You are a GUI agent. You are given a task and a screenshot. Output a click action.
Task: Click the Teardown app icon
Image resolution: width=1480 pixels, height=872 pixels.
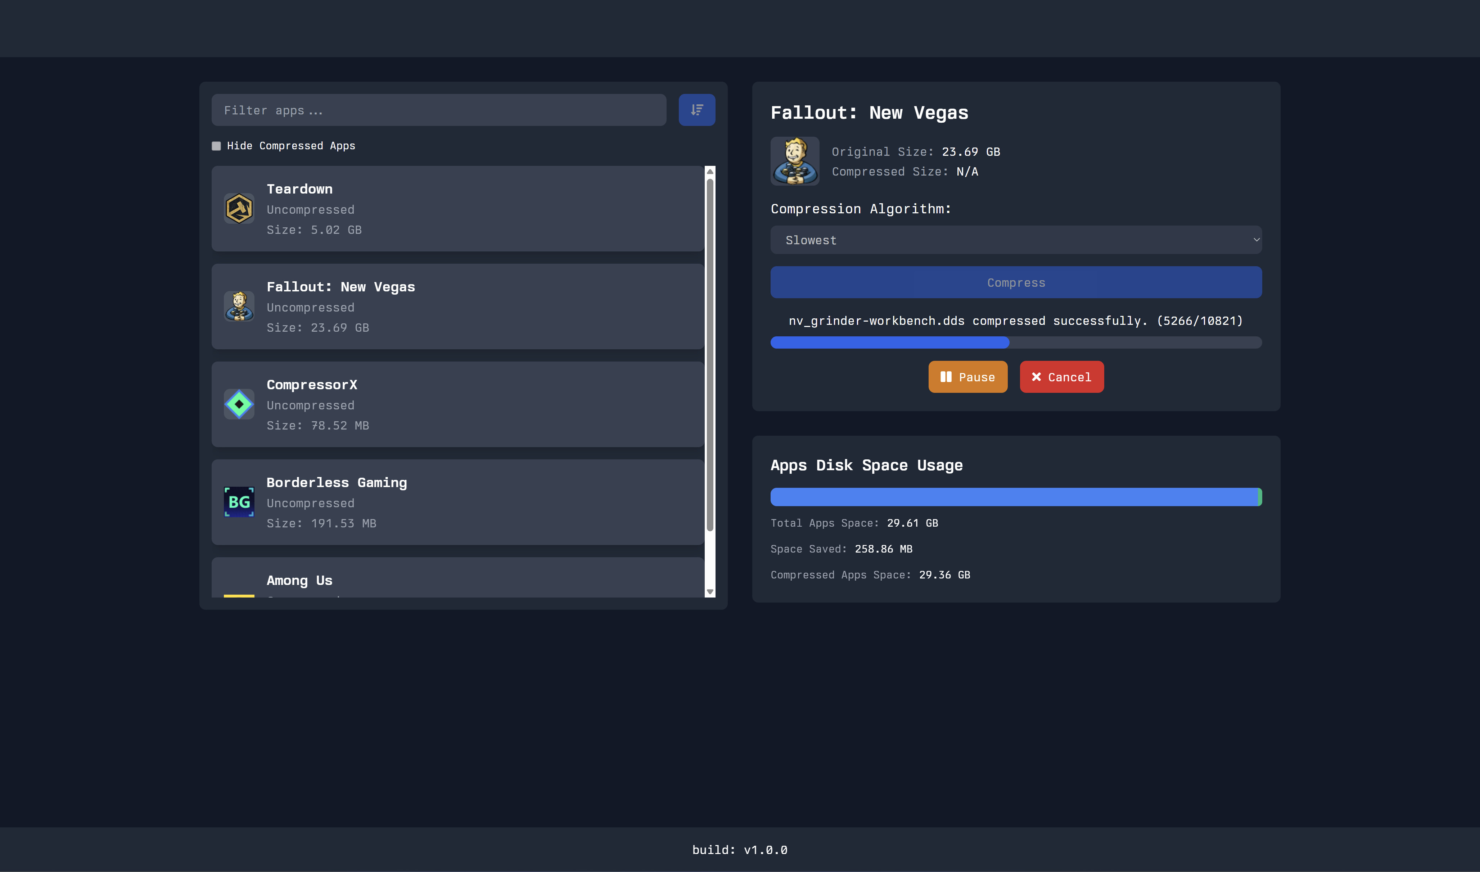pyautogui.click(x=239, y=208)
